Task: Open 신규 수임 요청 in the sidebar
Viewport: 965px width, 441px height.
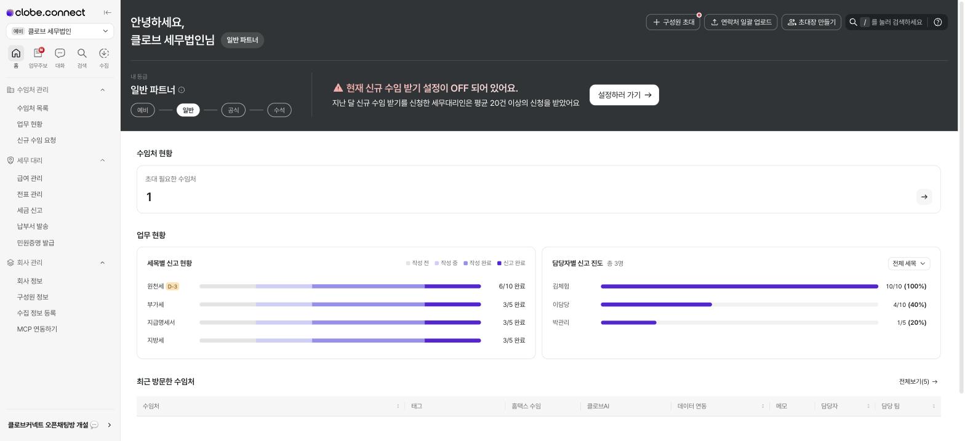Action: (36, 140)
